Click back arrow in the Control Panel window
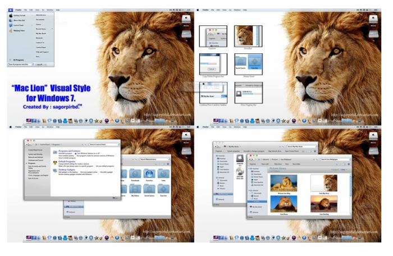This screenshot has height=256, width=393. tap(26, 144)
